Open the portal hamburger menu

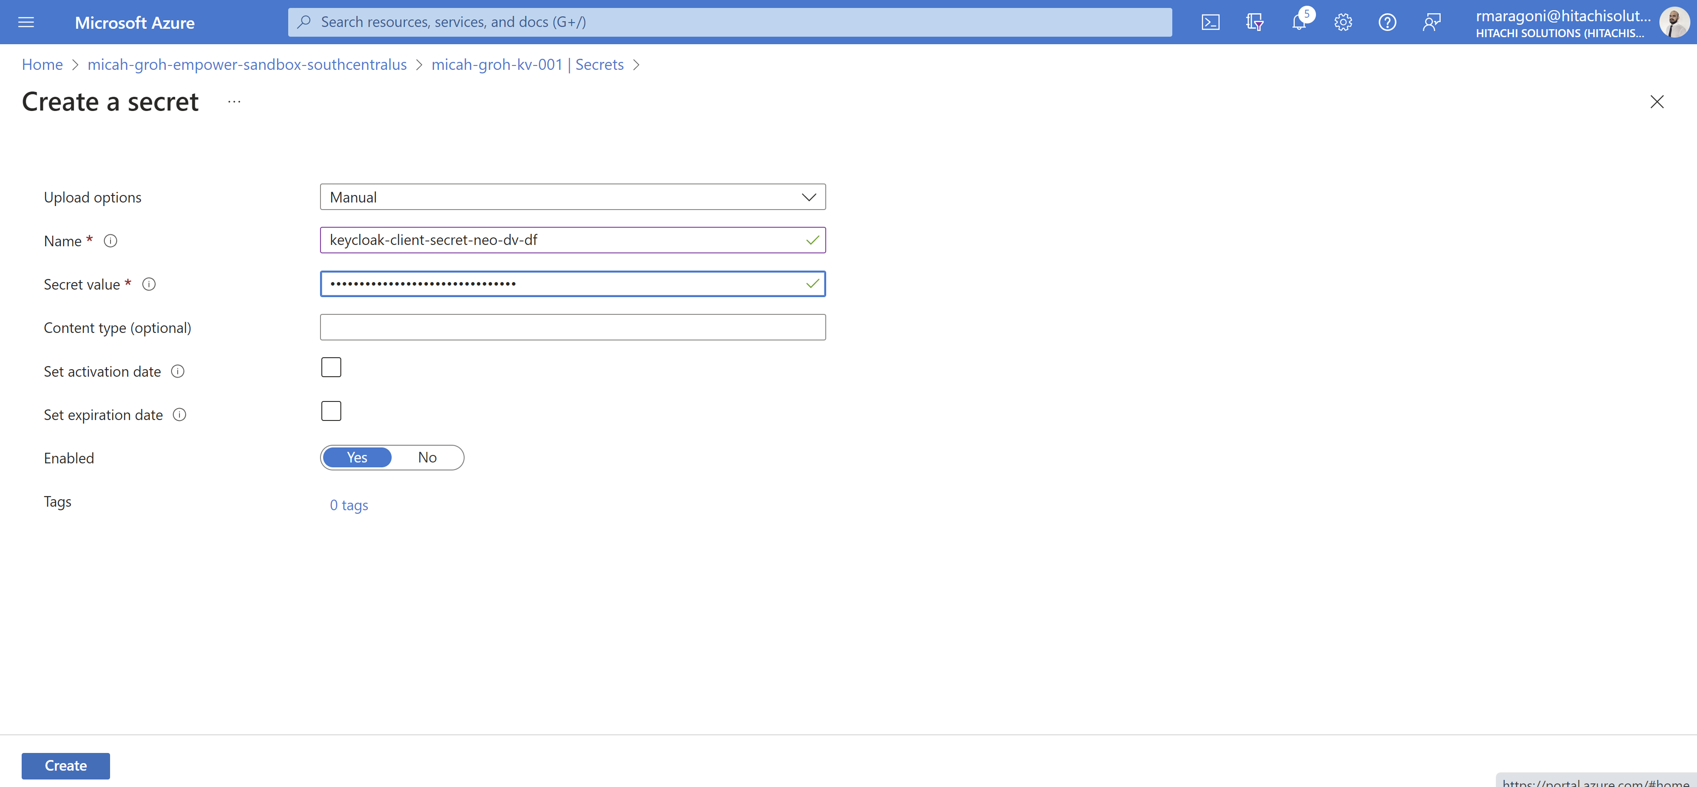click(x=26, y=23)
